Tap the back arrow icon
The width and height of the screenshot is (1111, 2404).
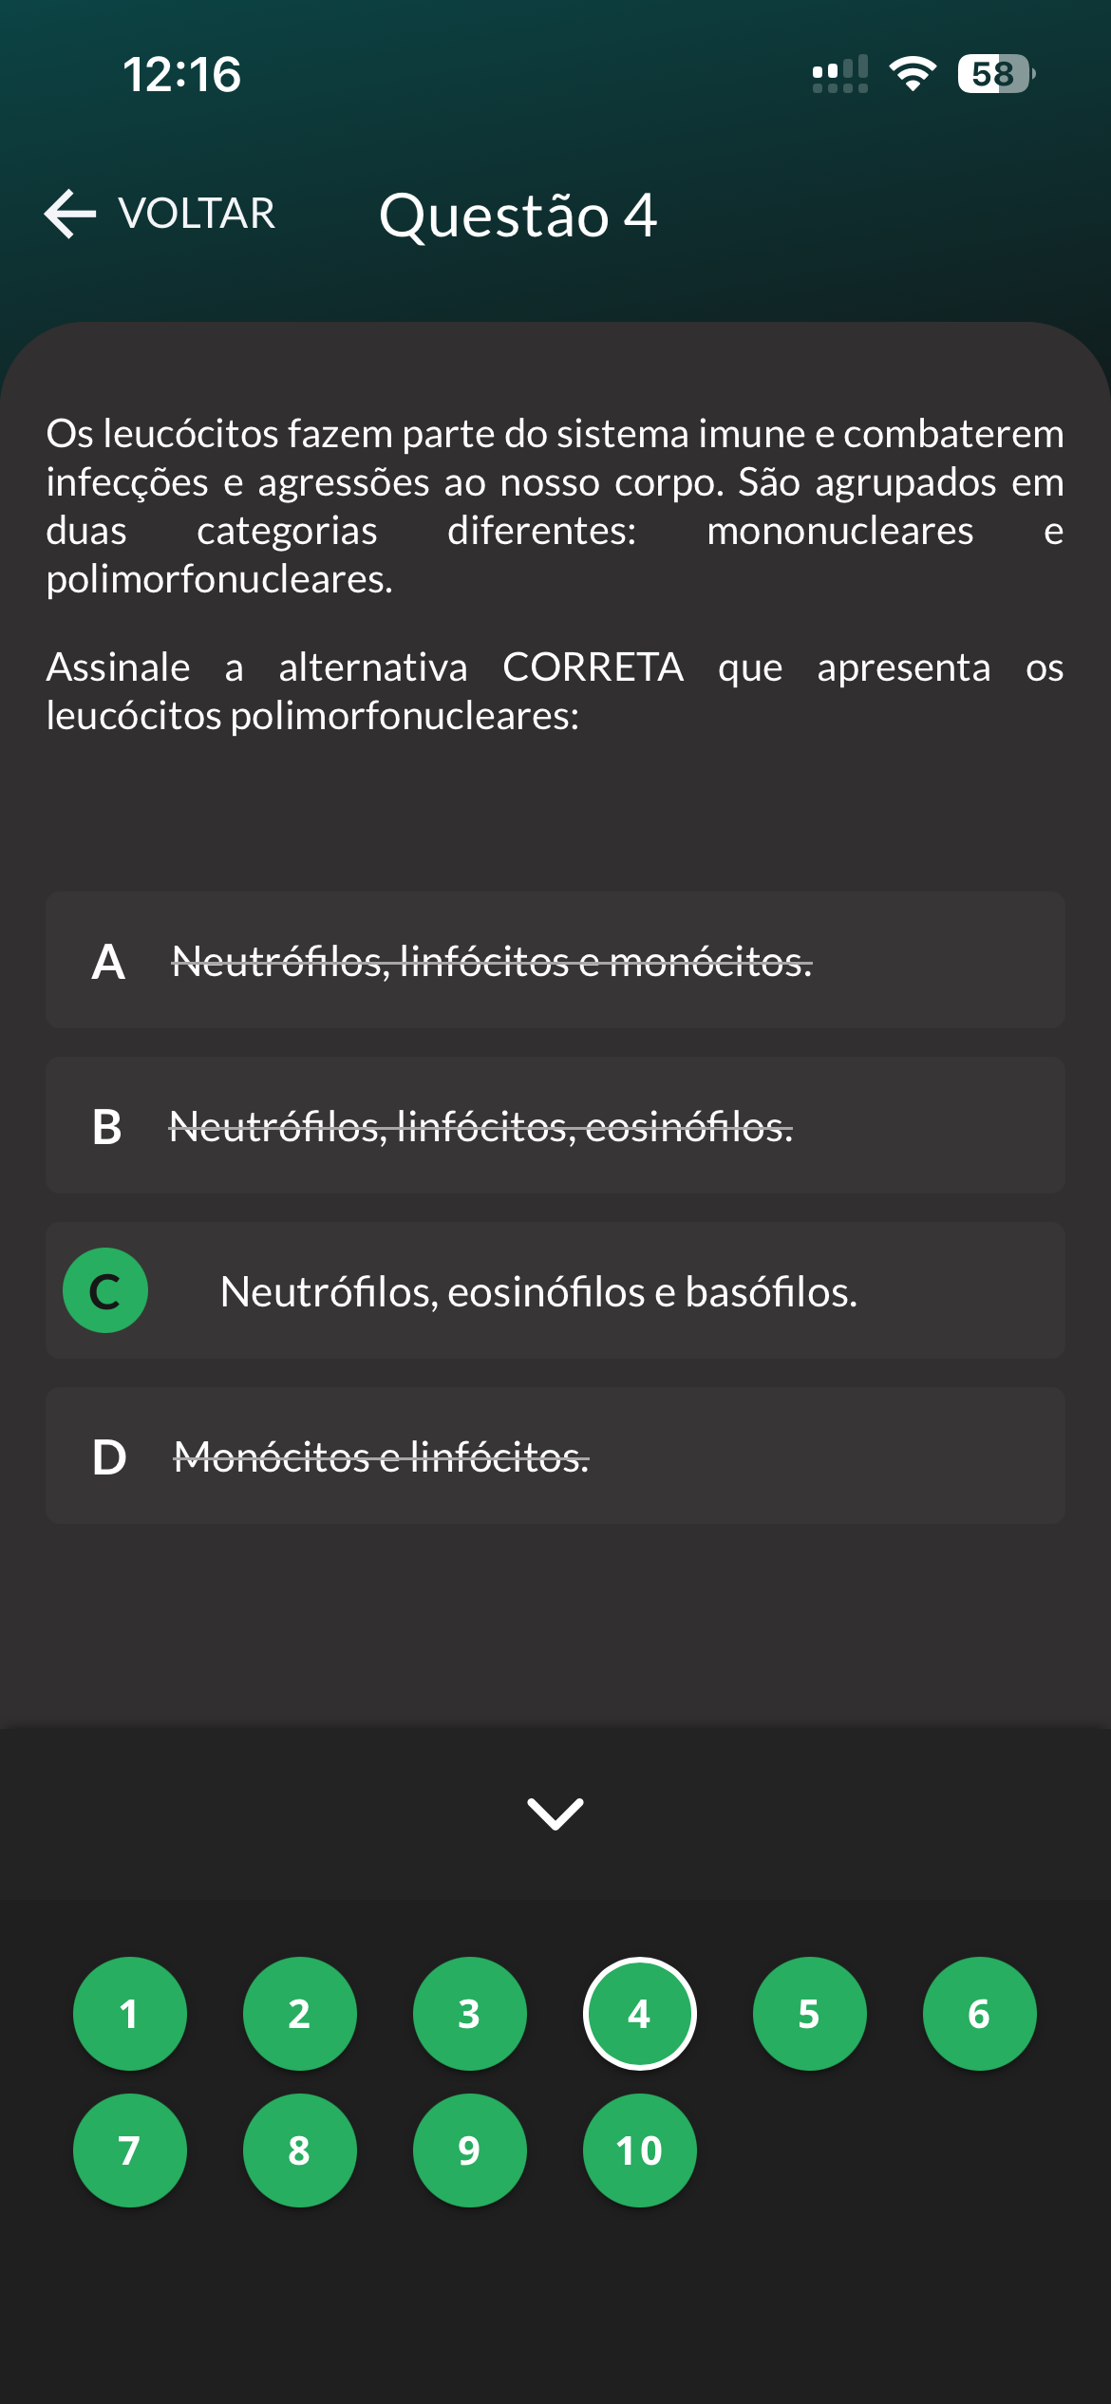70,213
